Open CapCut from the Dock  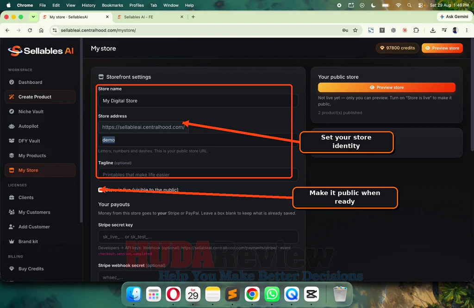312,294
